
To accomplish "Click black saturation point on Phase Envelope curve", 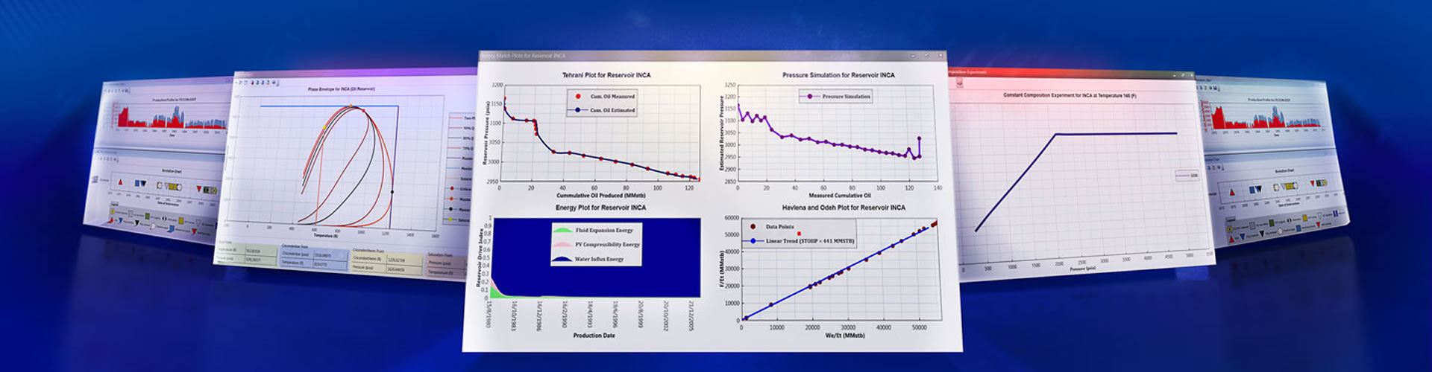I will tap(392, 193).
